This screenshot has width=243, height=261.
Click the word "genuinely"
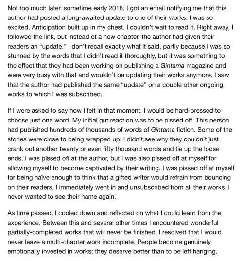pos(197,242)
